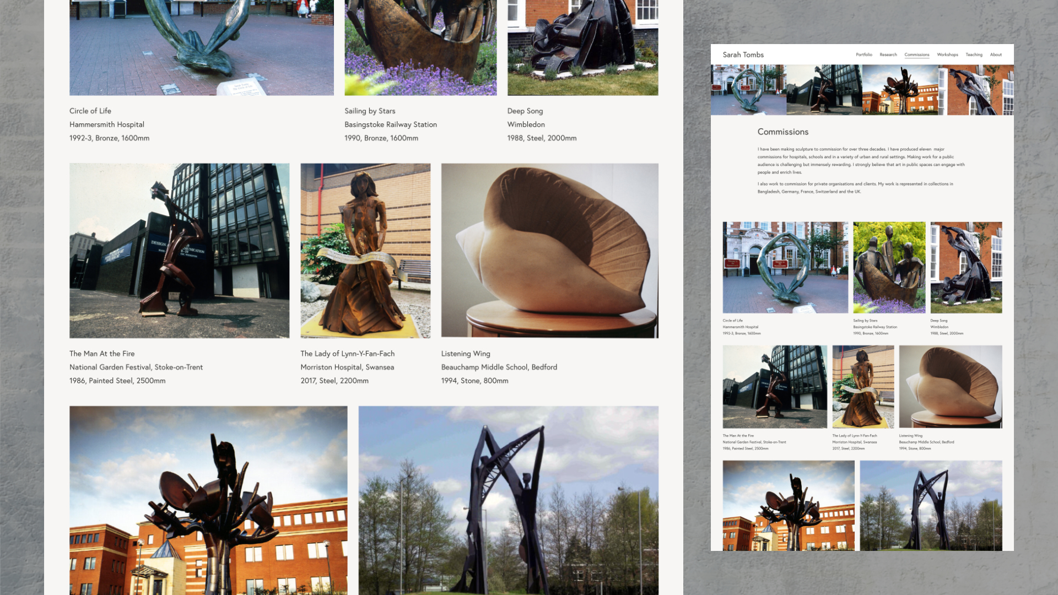Select the Deep Song Wimbledon image
Screen dimensions: 1058x595
pos(966,267)
